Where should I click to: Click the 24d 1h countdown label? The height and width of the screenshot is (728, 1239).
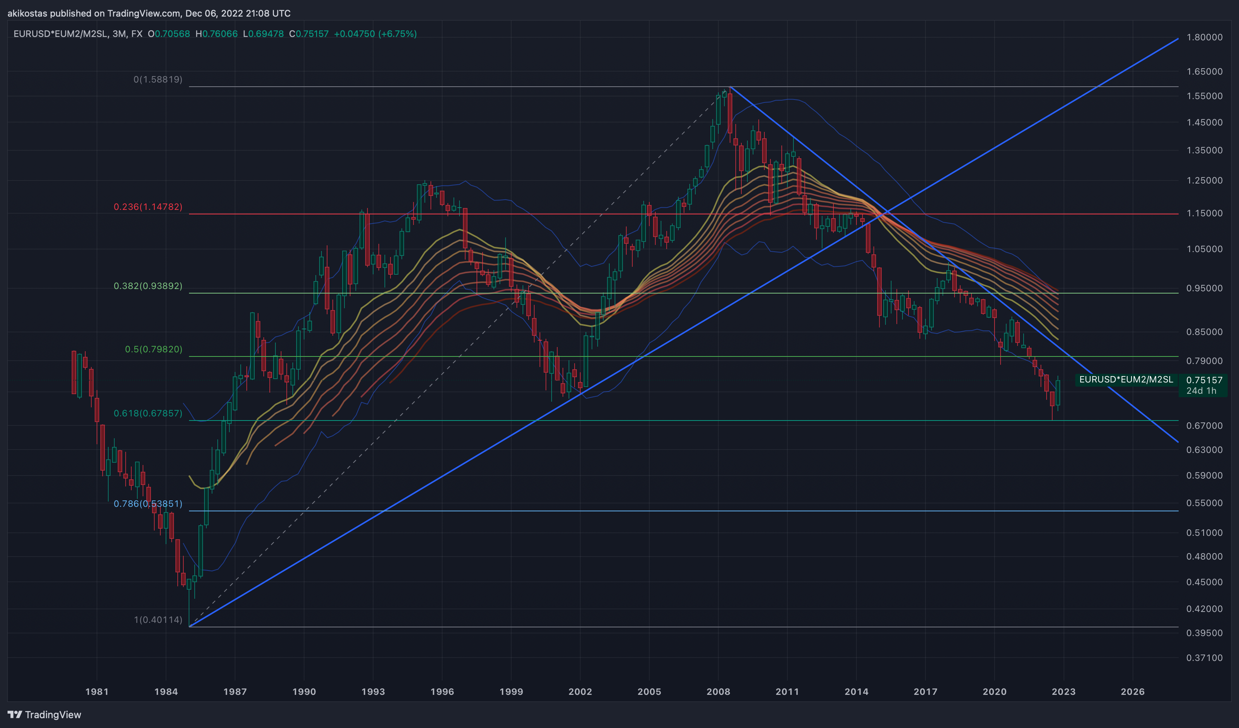pyautogui.click(x=1201, y=391)
